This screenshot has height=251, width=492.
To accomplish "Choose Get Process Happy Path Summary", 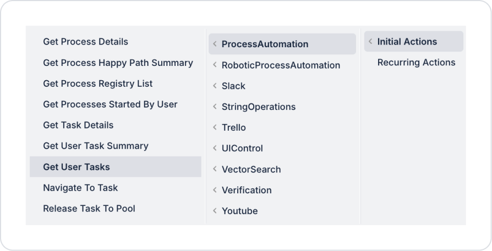I will [x=118, y=63].
